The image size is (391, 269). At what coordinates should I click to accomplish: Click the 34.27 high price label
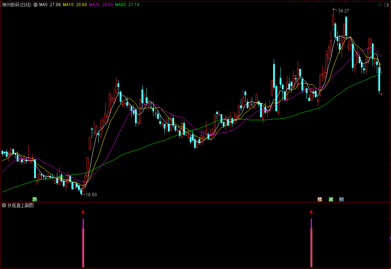pyautogui.click(x=343, y=11)
